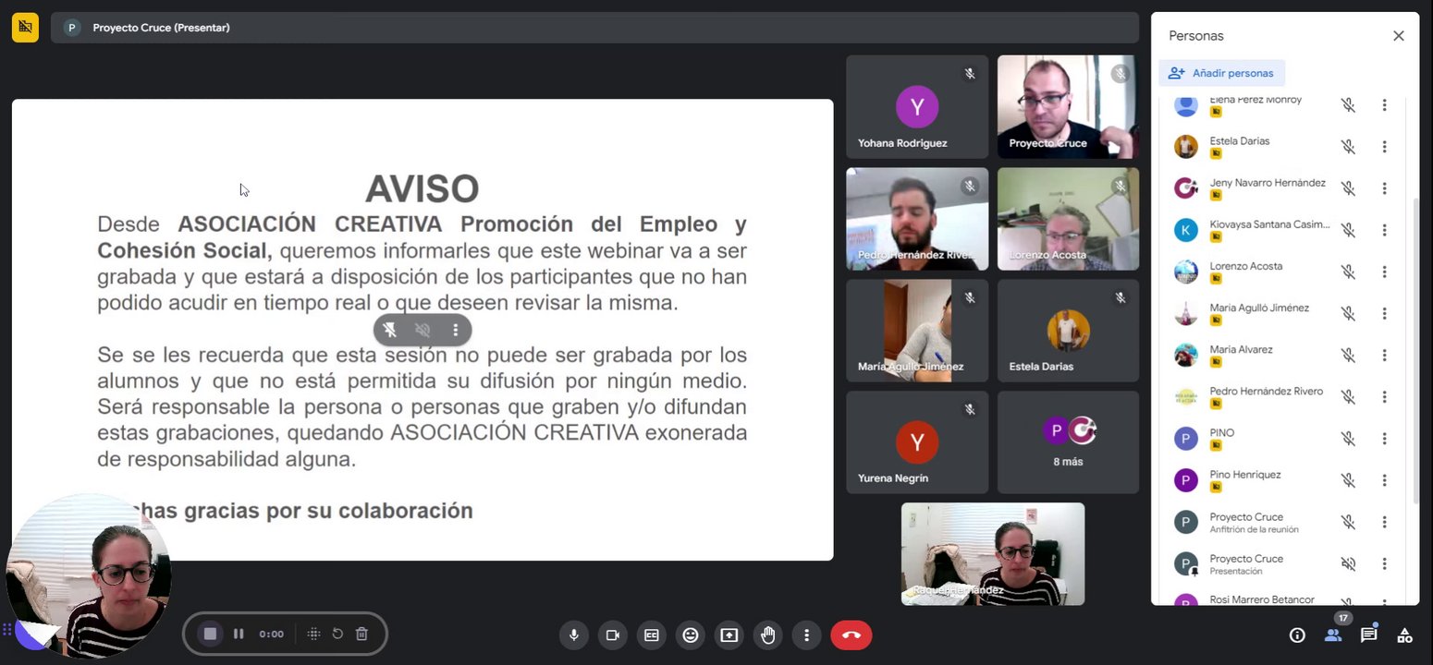The image size is (1433, 665).
Task: Open the meeting details info icon
Action: click(x=1297, y=635)
